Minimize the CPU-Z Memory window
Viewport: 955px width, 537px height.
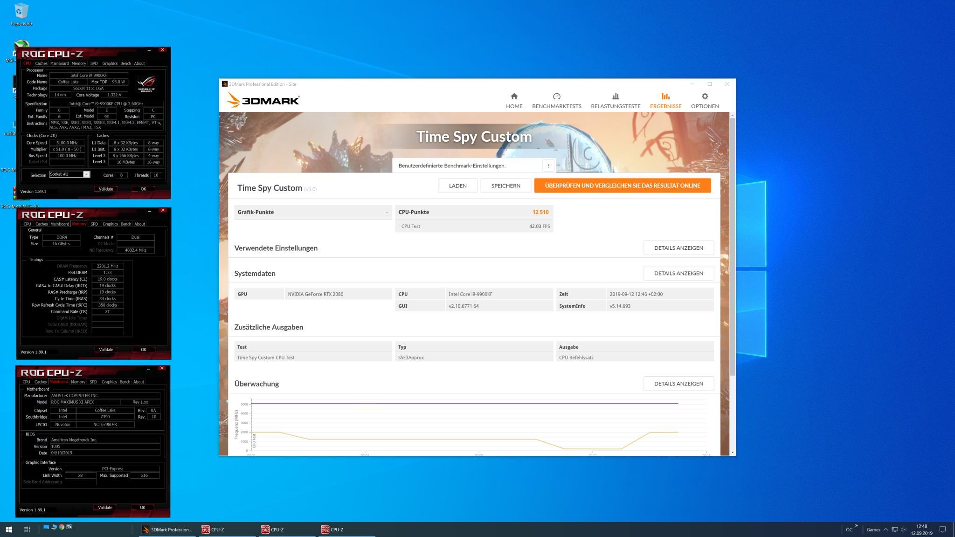pyautogui.click(x=150, y=211)
